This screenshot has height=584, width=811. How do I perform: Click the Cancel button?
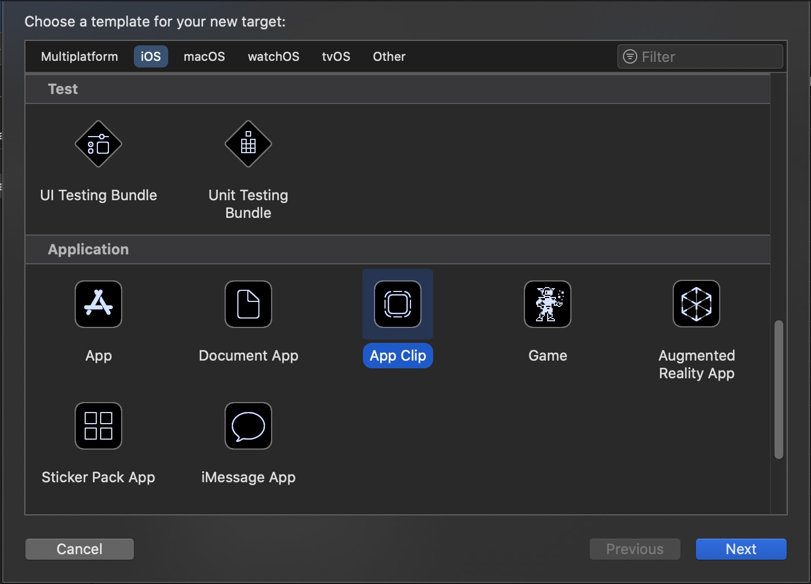click(x=80, y=549)
